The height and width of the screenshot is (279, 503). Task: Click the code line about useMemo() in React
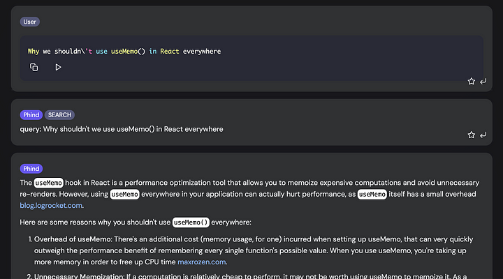(124, 51)
